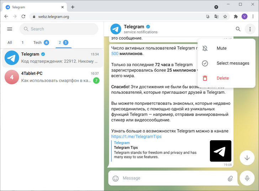Bookmark this page with the star
The image size is (259, 191).
point(225,16)
